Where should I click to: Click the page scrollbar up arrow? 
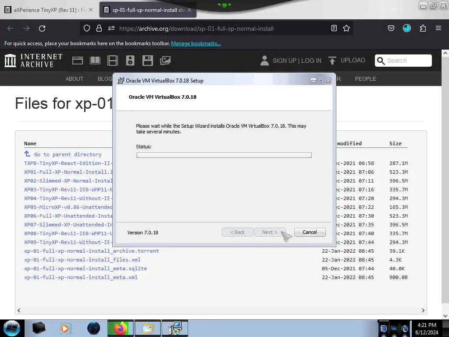click(x=445, y=53)
